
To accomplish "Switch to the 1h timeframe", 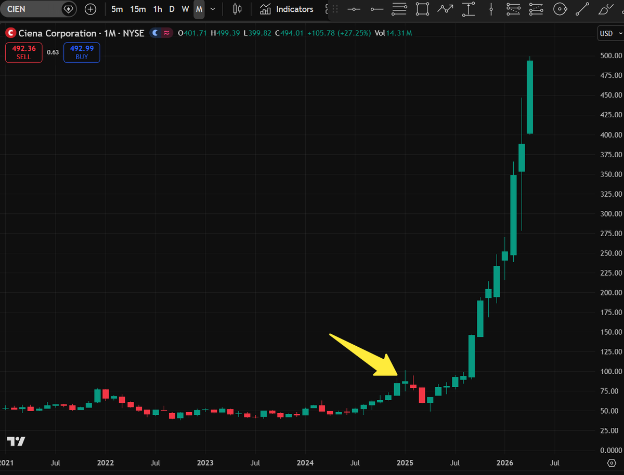I will pyautogui.click(x=158, y=9).
